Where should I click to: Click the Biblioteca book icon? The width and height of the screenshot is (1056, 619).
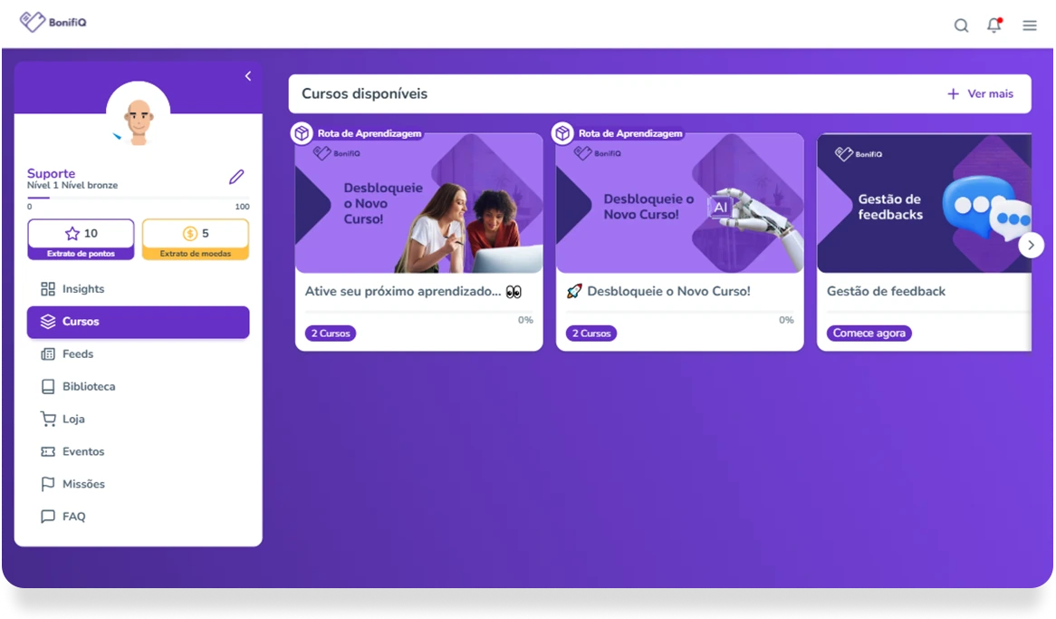[x=48, y=386]
